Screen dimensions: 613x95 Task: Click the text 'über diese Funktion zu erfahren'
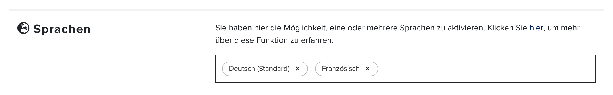[274, 40]
